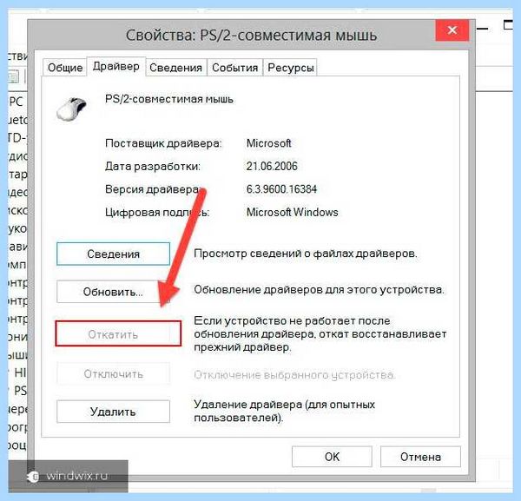Screen dimensions: 521x501
Task: Click the dialog title bar text
Action: tap(251, 36)
